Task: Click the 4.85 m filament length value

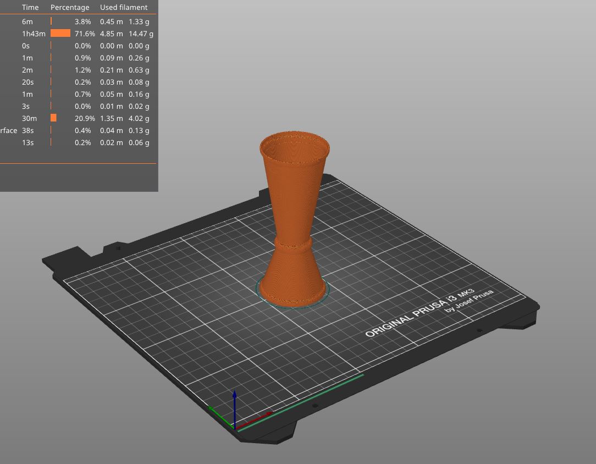Action: click(x=112, y=34)
